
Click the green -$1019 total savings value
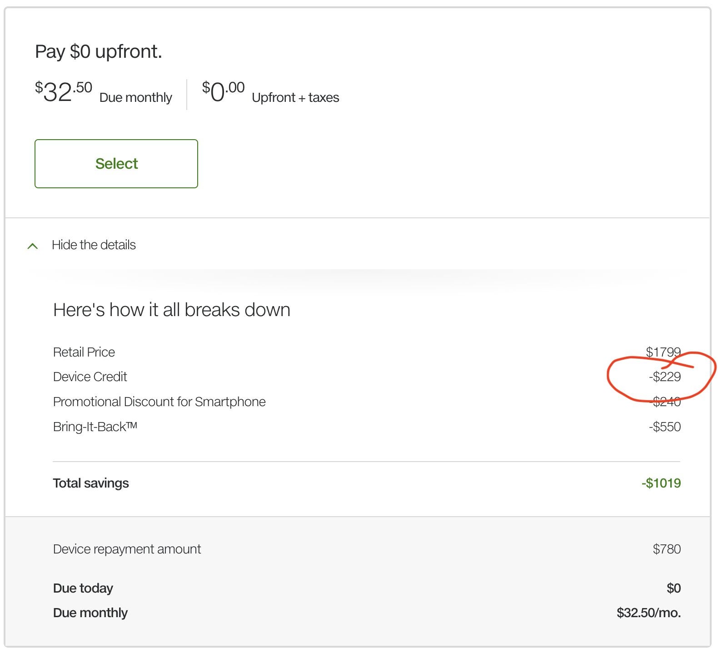click(x=661, y=483)
